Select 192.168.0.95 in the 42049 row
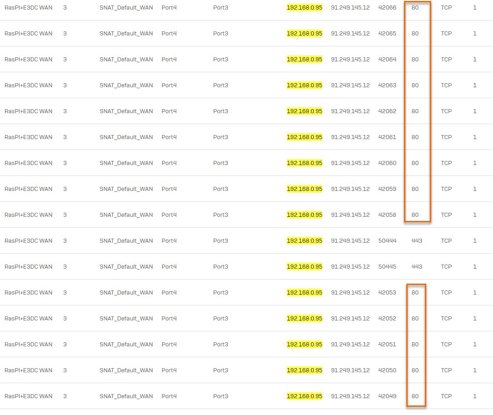Screen dimensions: 493x415 (304, 396)
